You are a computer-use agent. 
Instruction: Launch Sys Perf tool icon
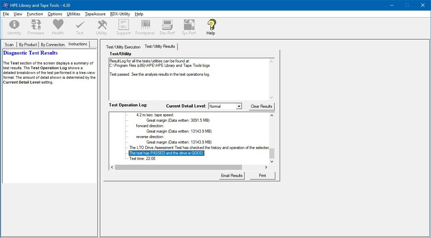tap(189, 28)
